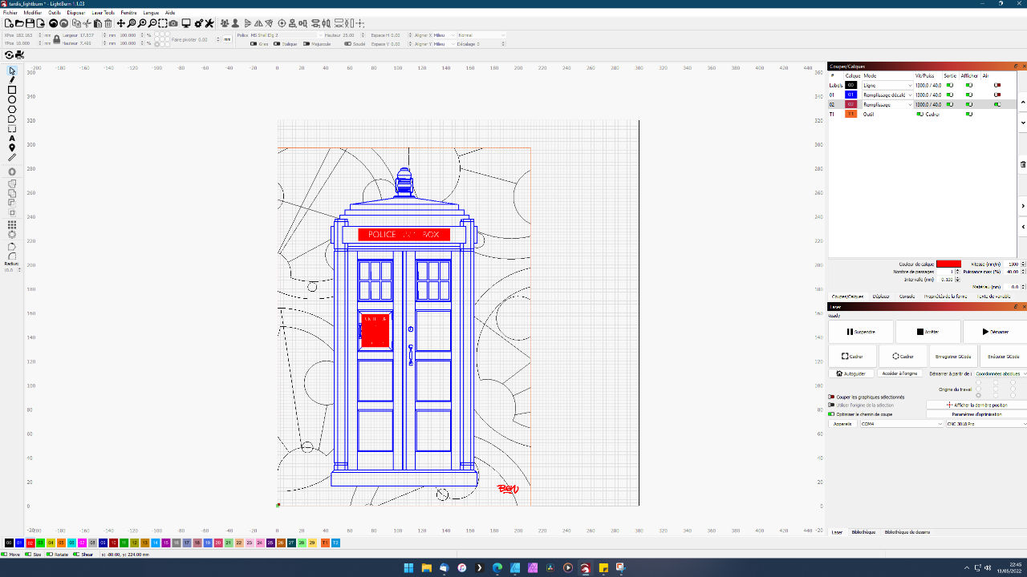This screenshot has width=1027, height=577.
Task: Toggle Afficher switch for T1 Outil layer
Action: coord(969,114)
